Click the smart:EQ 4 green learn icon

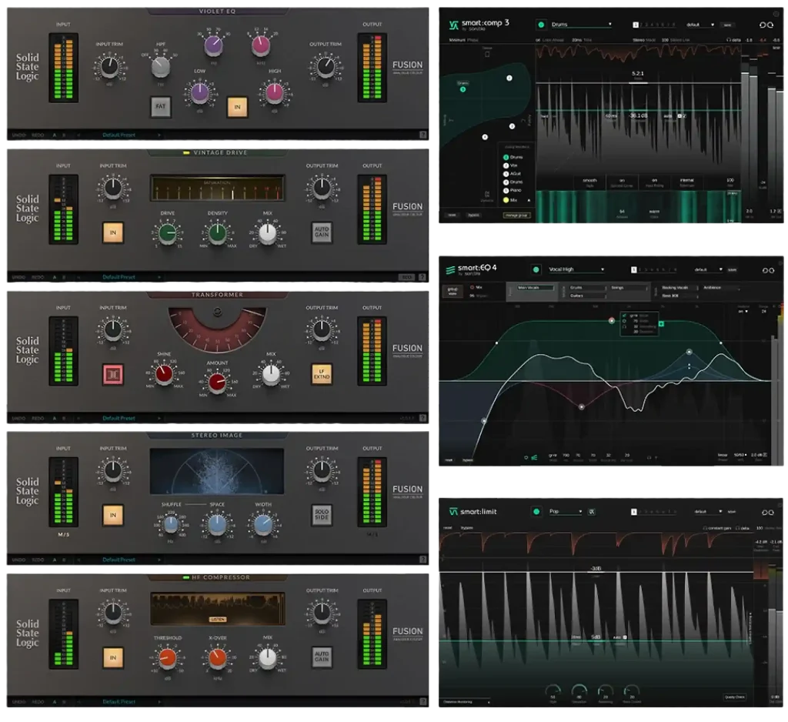click(x=536, y=270)
